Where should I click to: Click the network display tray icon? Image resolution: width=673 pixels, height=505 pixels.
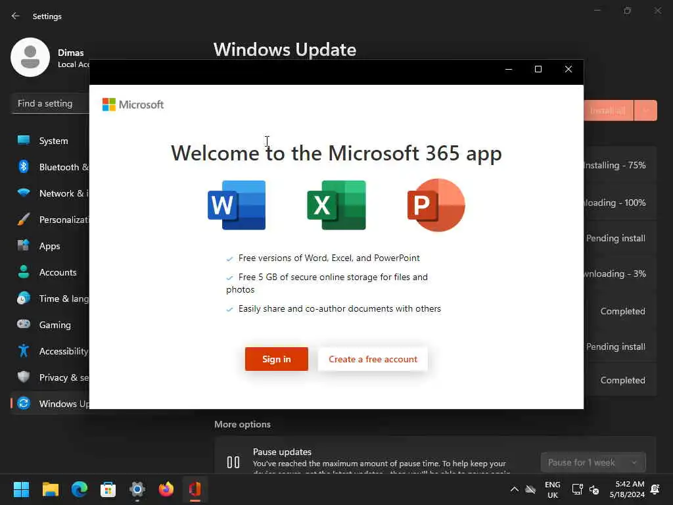(x=577, y=489)
